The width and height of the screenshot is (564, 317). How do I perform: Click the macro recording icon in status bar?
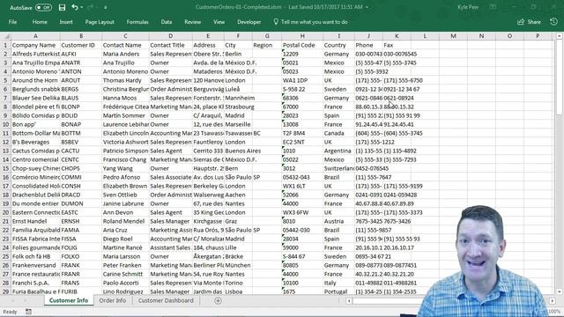point(28,312)
